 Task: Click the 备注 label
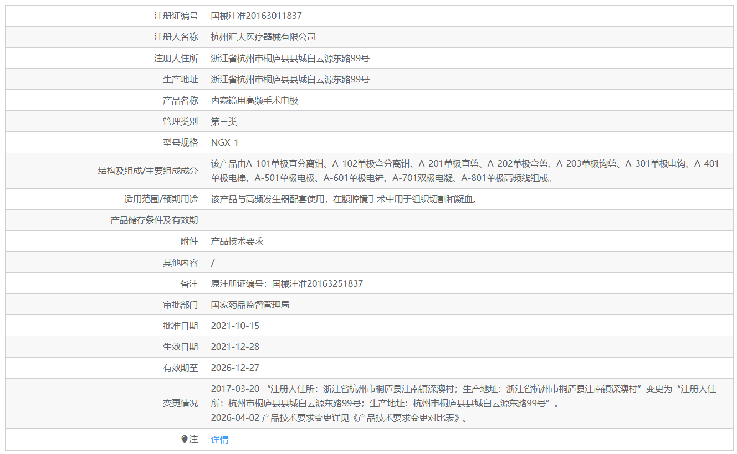[x=189, y=283]
